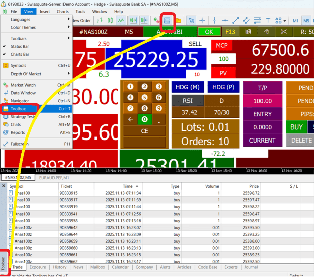The height and width of the screenshot is (278, 315).
Task: Click the Volume column header
Action: click(201, 186)
